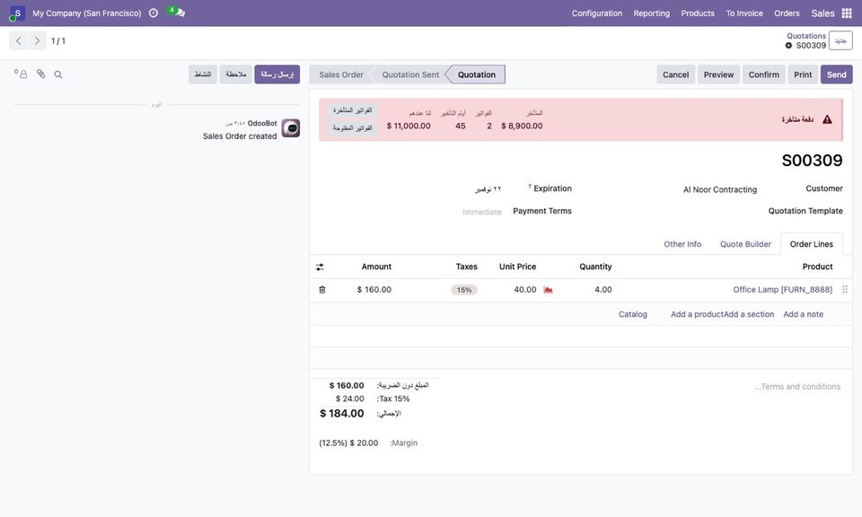862x517 pixels.
Task: Go to the next record arrow
Action: 37,40
